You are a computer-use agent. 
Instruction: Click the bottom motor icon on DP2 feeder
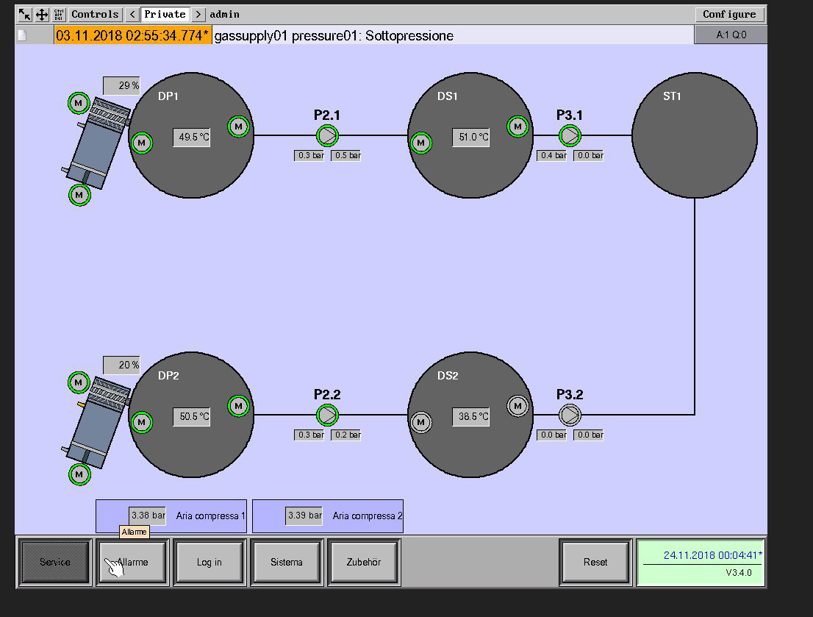coord(79,474)
